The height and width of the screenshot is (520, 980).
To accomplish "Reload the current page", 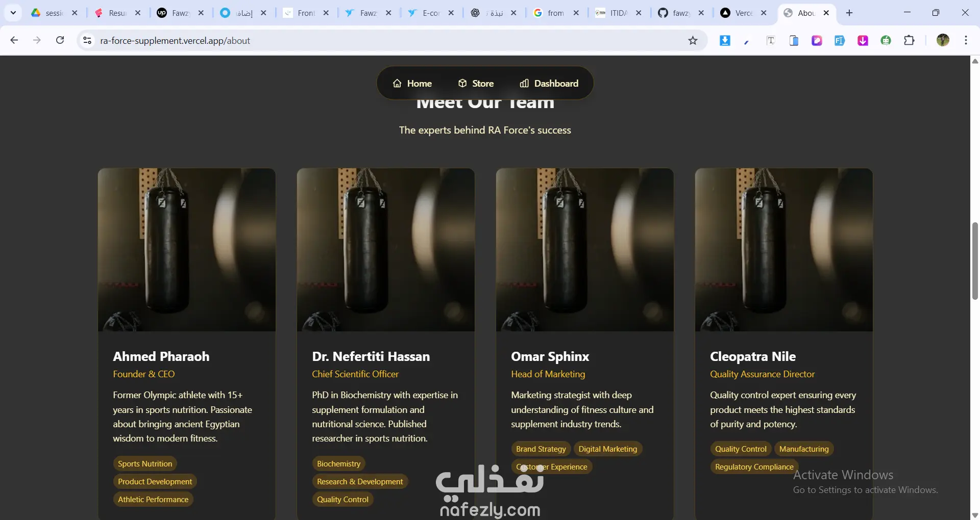I will 60,40.
